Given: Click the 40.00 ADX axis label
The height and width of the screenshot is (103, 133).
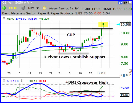Looking at the screenshot, I should point(125,87).
